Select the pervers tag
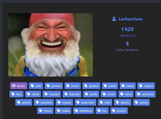This screenshot has width=161, height=119. 54,86
